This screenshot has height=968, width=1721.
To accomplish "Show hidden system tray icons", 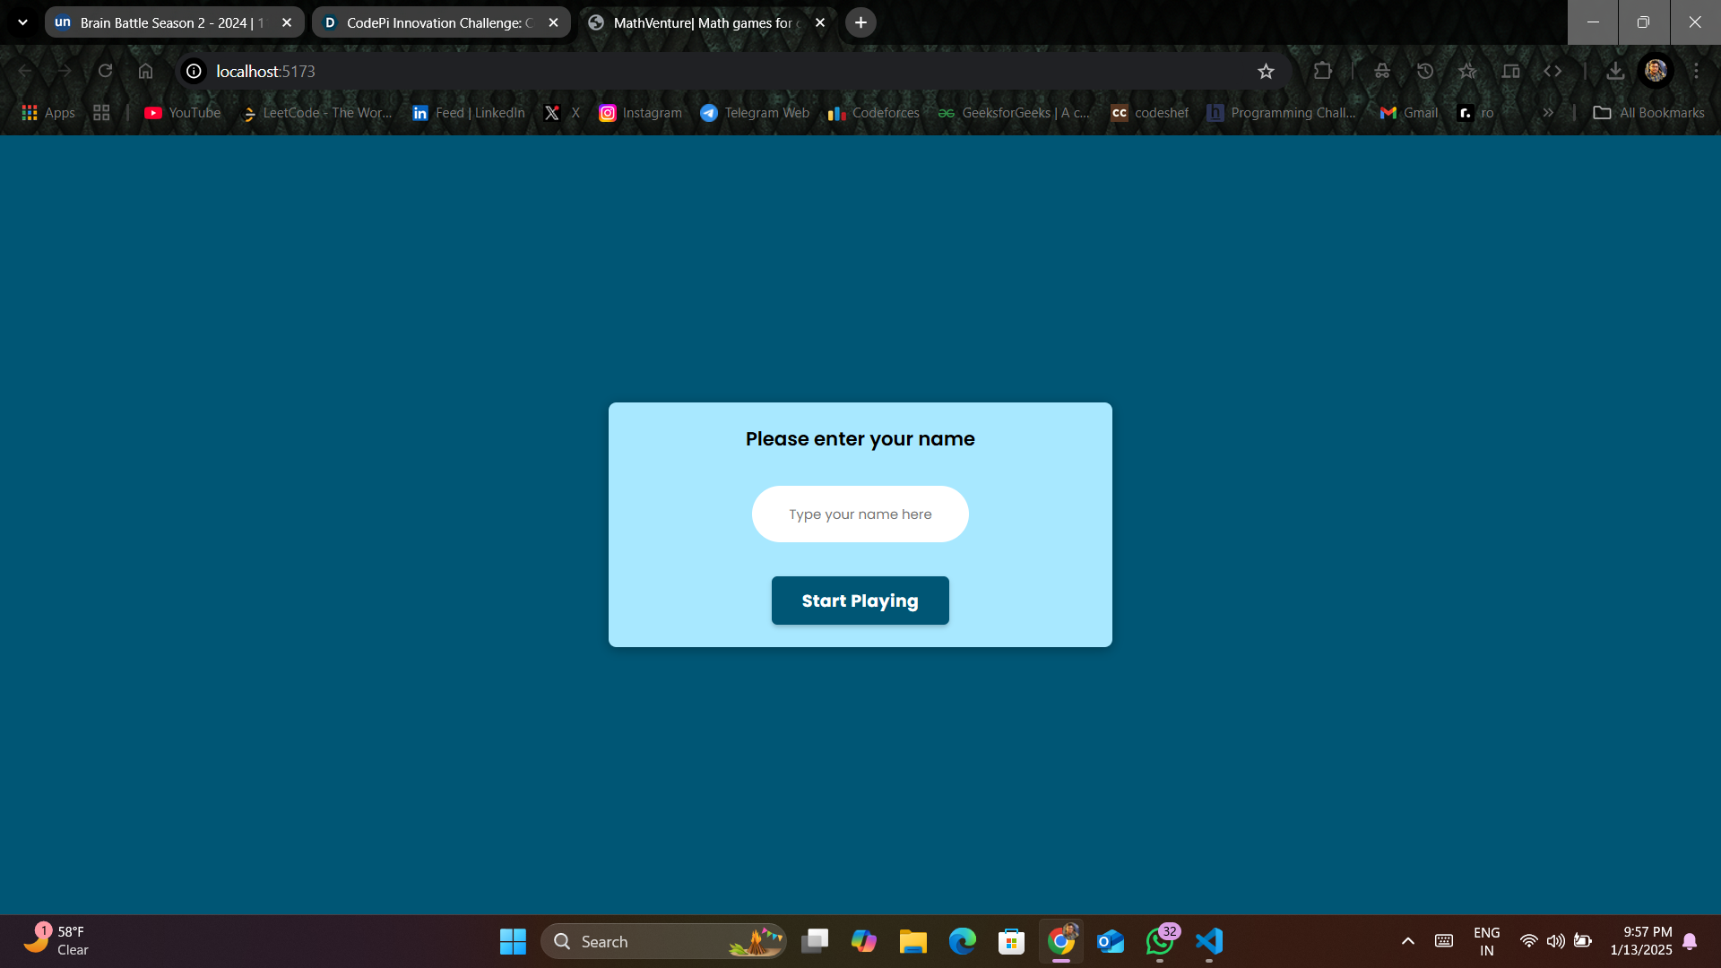I will 1407,941.
